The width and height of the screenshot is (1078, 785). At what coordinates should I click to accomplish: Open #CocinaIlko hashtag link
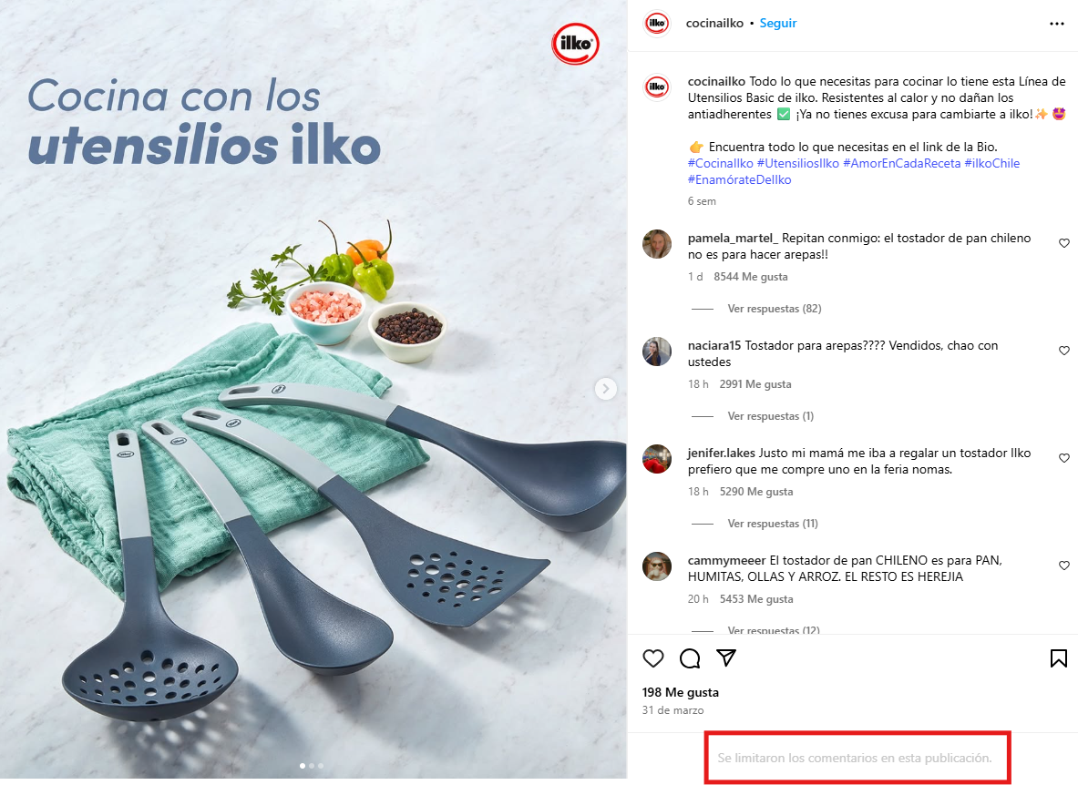721,163
